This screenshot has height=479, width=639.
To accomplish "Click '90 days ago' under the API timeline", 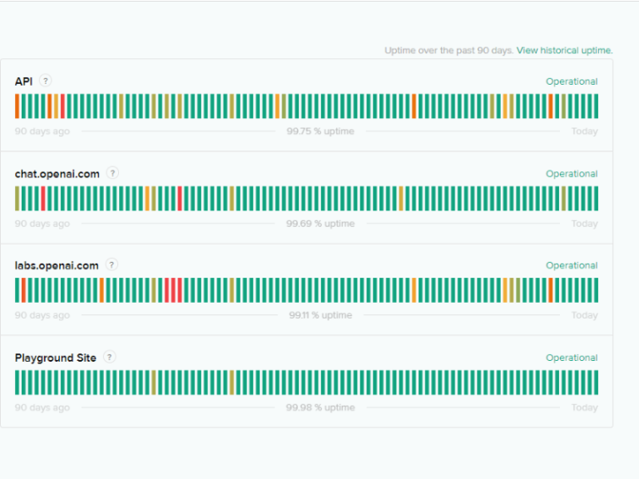I will [42, 131].
